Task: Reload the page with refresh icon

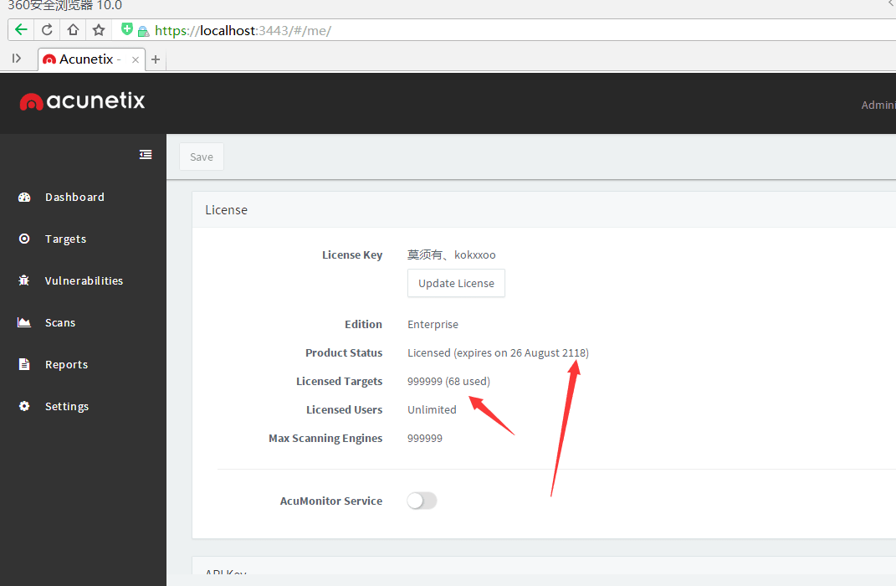Action: tap(48, 30)
